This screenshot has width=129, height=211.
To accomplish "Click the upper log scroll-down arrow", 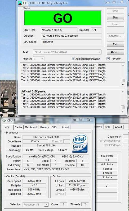I will tap(123, 85).
